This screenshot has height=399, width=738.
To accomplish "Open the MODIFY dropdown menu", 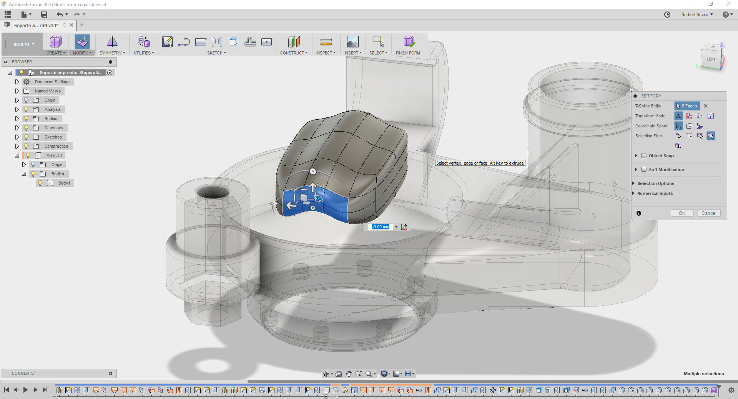I will tap(82, 53).
